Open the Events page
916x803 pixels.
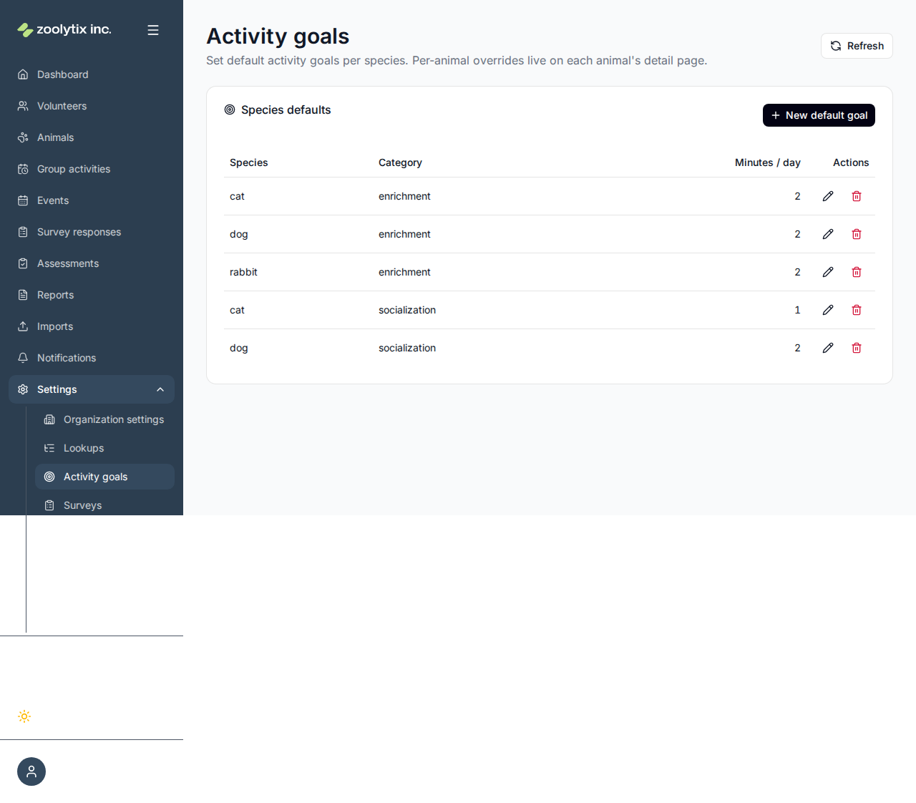coord(92,200)
